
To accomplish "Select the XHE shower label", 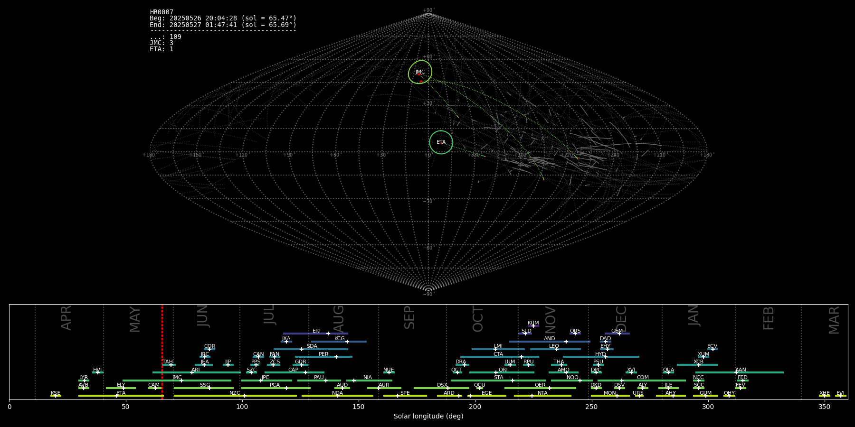I will [825, 393].
